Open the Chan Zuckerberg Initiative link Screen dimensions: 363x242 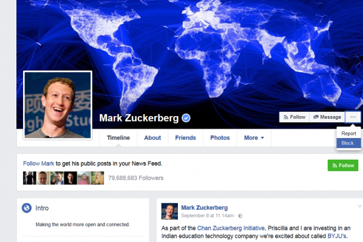click(231, 228)
